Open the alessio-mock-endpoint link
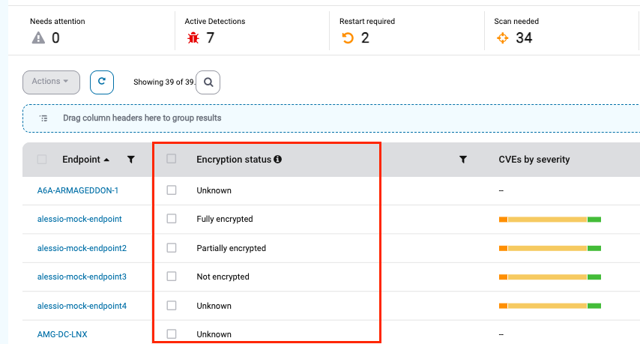 tap(79, 219)
